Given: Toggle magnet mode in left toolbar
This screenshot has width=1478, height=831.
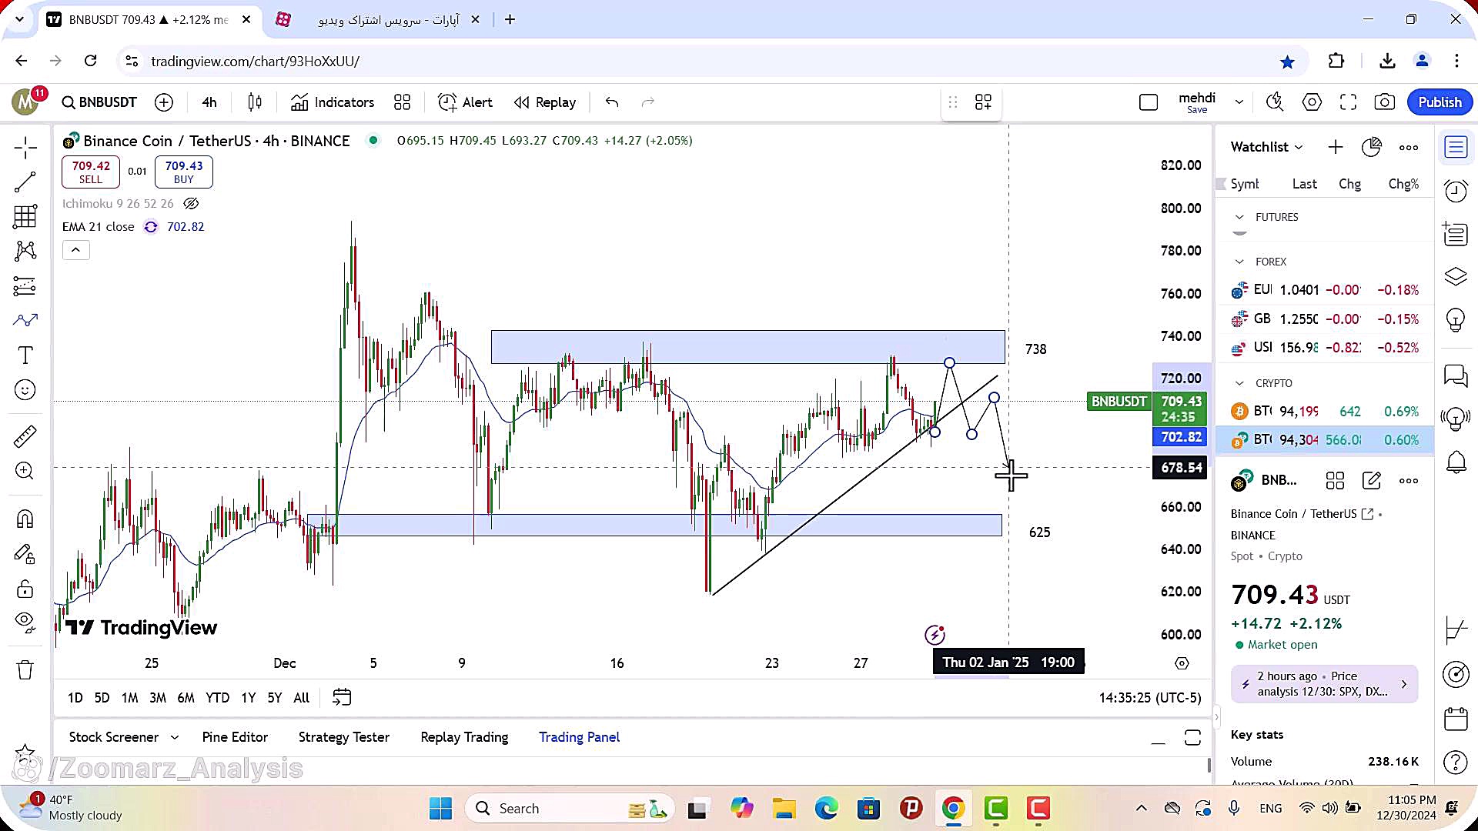Looking at the screenshot, I should (25, 519).
